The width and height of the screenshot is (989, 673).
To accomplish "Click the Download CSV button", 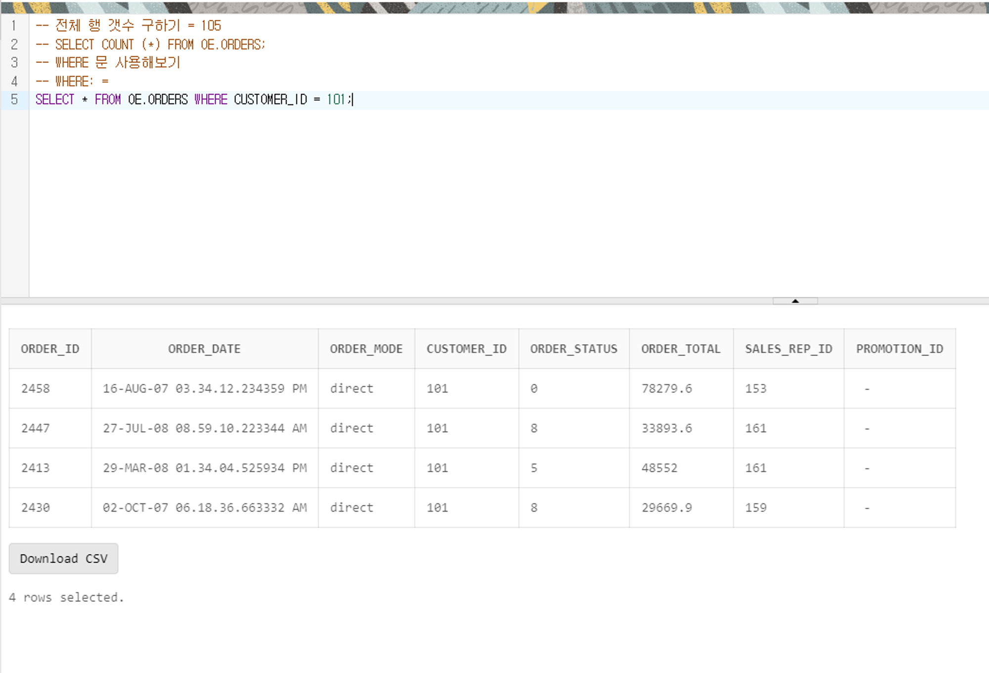I will (x=63, y=559).
